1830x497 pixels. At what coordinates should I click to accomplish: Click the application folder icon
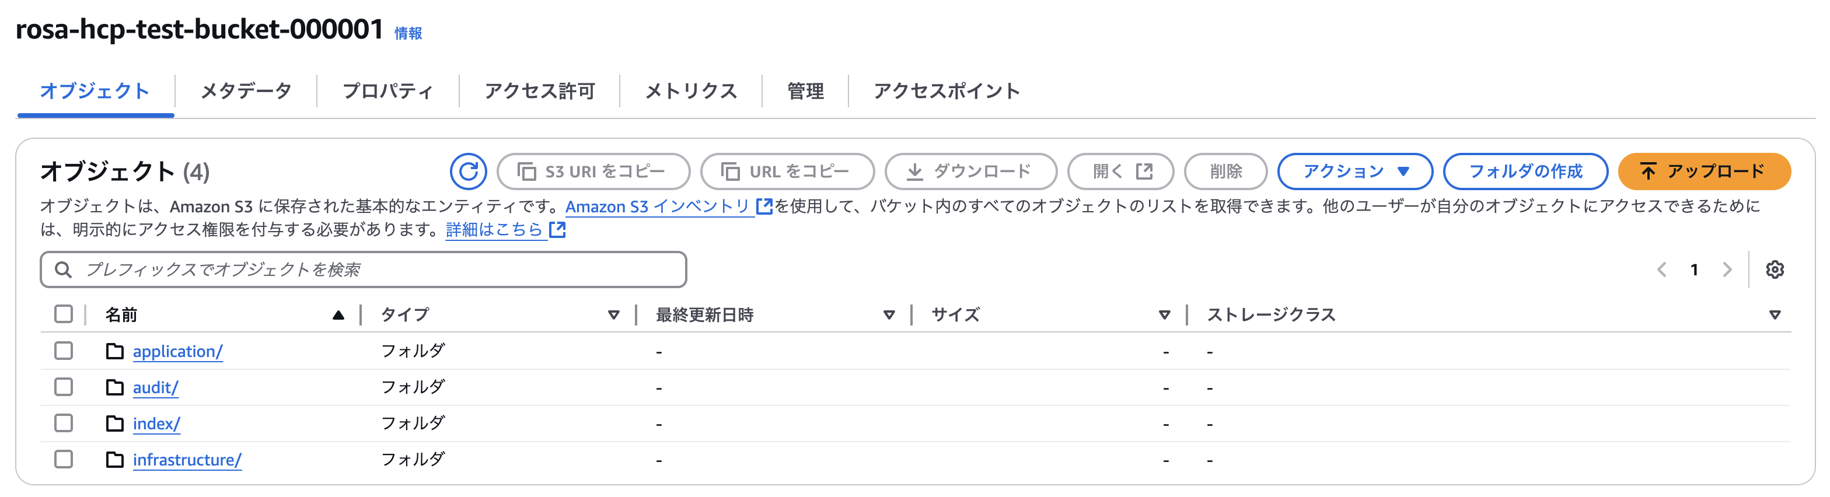pyautogui.click(x=114, y=351)
